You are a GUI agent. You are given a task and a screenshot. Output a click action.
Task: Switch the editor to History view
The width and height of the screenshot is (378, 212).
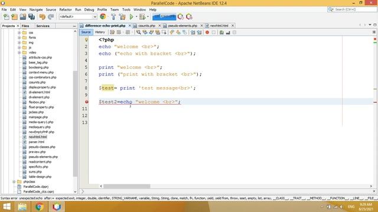pyautogui.click(x=100, y=32)
